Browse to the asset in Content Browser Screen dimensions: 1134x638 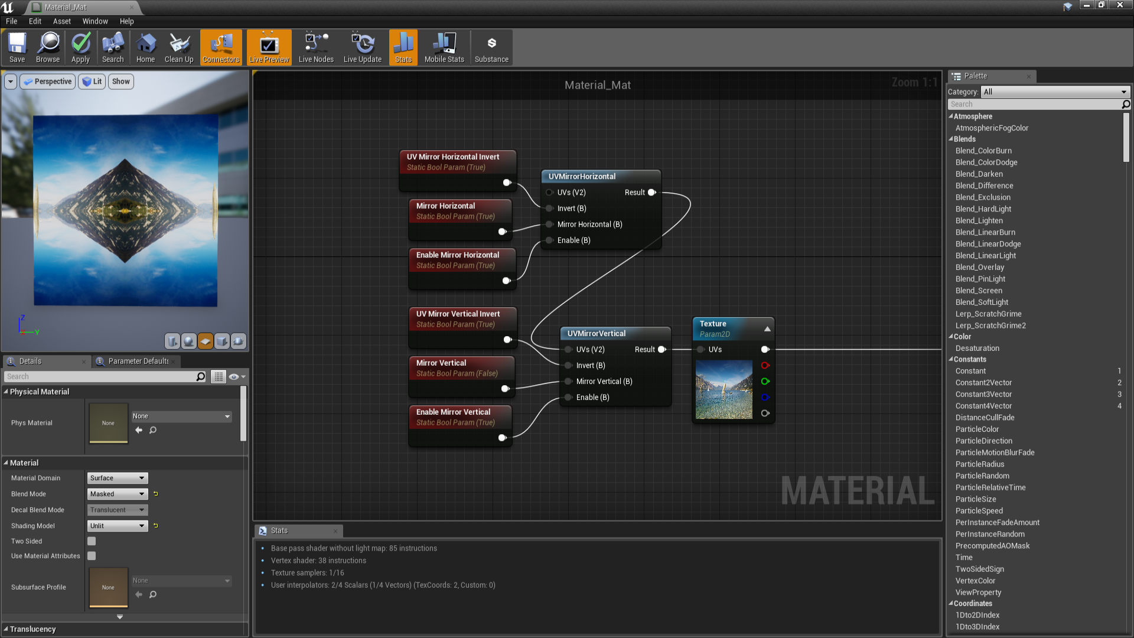[x=48, y=47]
